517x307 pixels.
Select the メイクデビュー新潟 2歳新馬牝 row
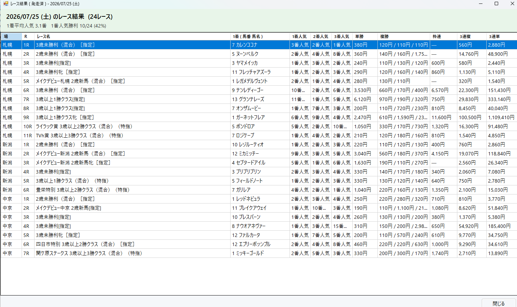coord(258,163)
